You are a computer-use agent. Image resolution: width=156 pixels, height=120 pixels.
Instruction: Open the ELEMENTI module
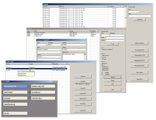pos(43,92)
